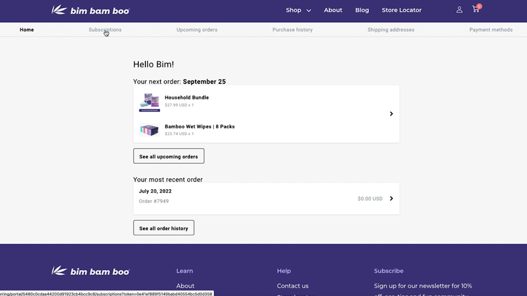527x296 pixels.
Task: Click the bim bam boo footer logo
Action: tap(91, 271)
